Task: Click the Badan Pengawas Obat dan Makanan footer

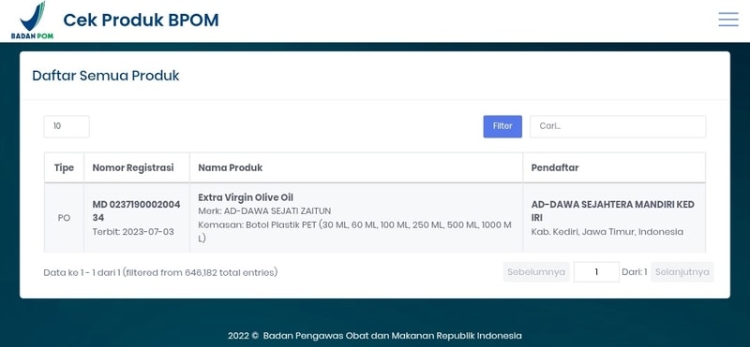Action: pyautogui.click(x=374, y=336)
